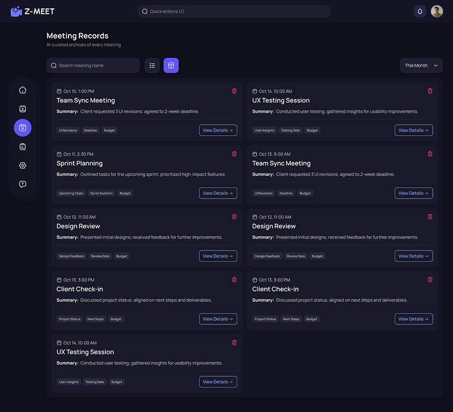The image size is (453, 412).
Task: Select Deadline tag on Oct 10 meeting
Action: pyautogui.click(x=91, y=131)
